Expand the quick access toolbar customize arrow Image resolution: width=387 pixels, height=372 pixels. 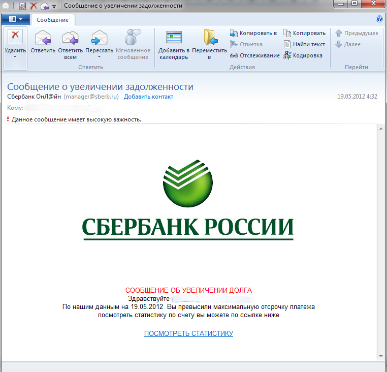tap(54, 7)
